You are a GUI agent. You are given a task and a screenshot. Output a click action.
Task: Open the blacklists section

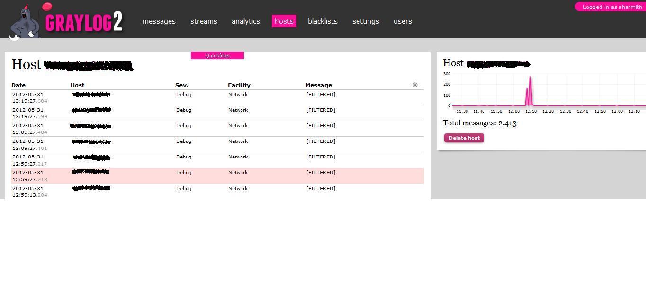322,21
